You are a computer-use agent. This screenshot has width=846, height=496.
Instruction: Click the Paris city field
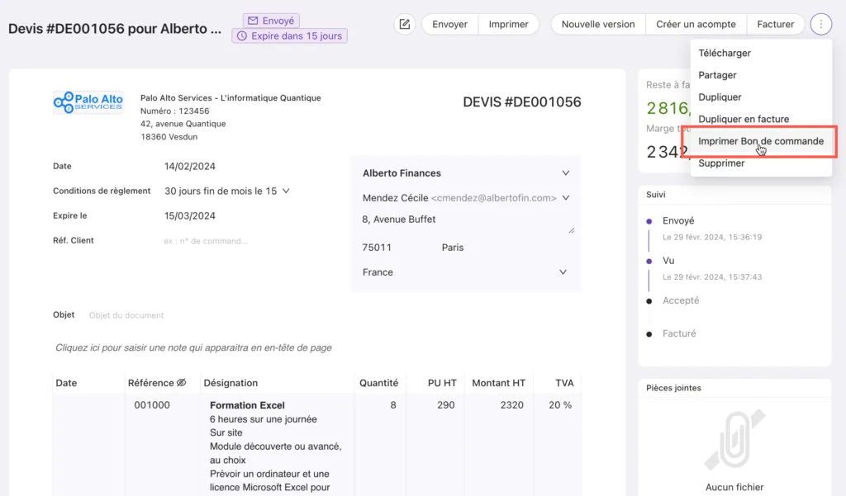pyautogui.click(x=453, y=248)
